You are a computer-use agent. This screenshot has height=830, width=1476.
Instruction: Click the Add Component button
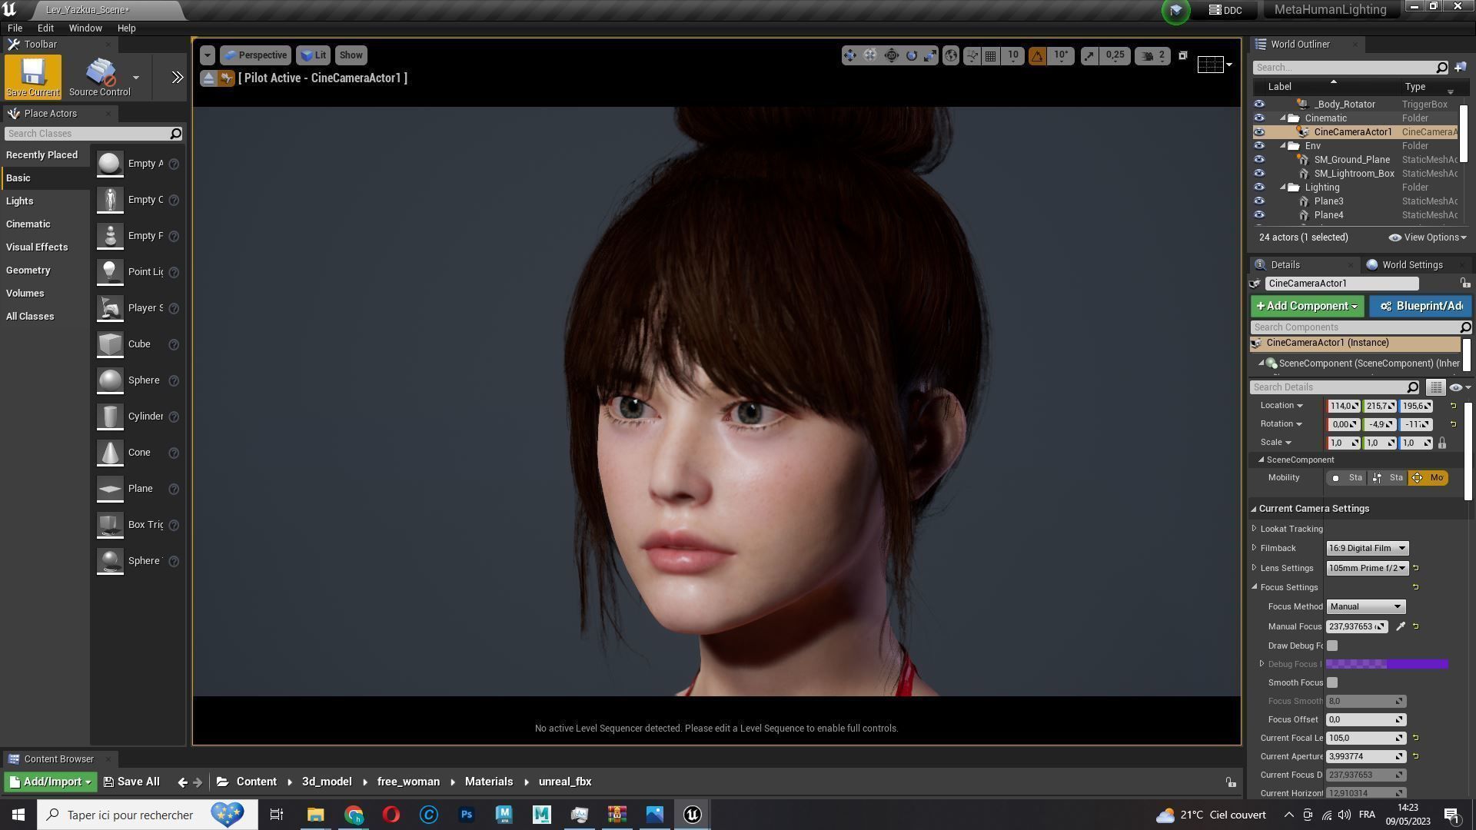pyautogui.click(x=1307, y=306)
